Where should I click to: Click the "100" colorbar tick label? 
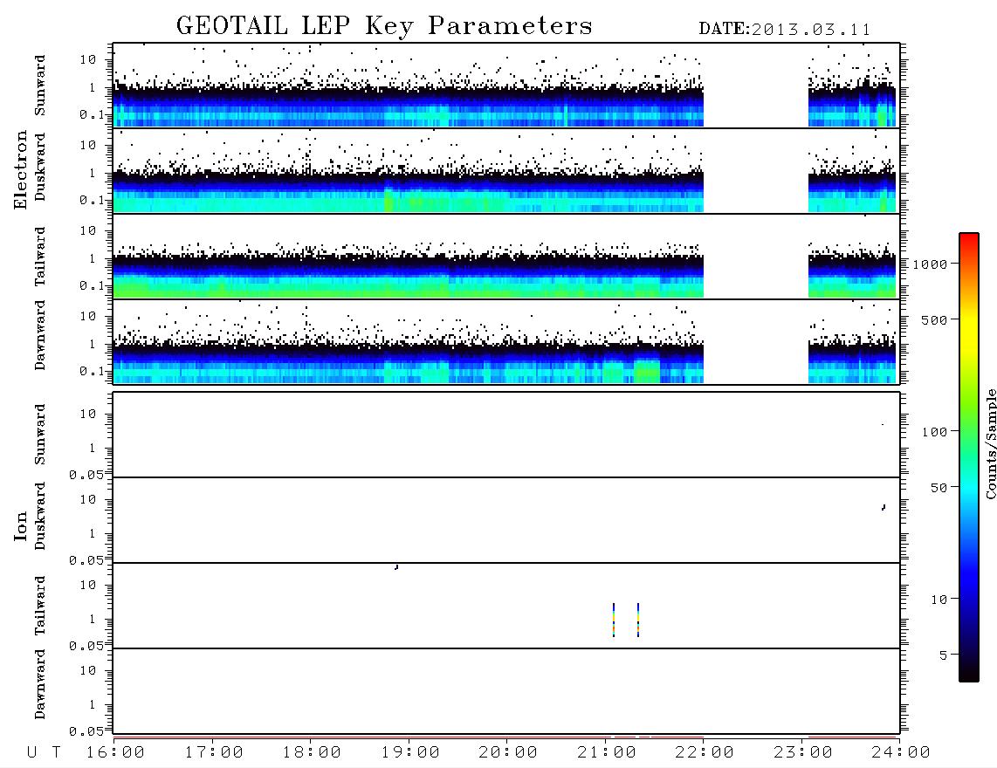point(934,432)
